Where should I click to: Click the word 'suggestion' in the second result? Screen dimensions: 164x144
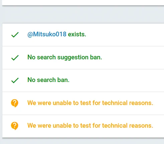click(x=73, y=58)
